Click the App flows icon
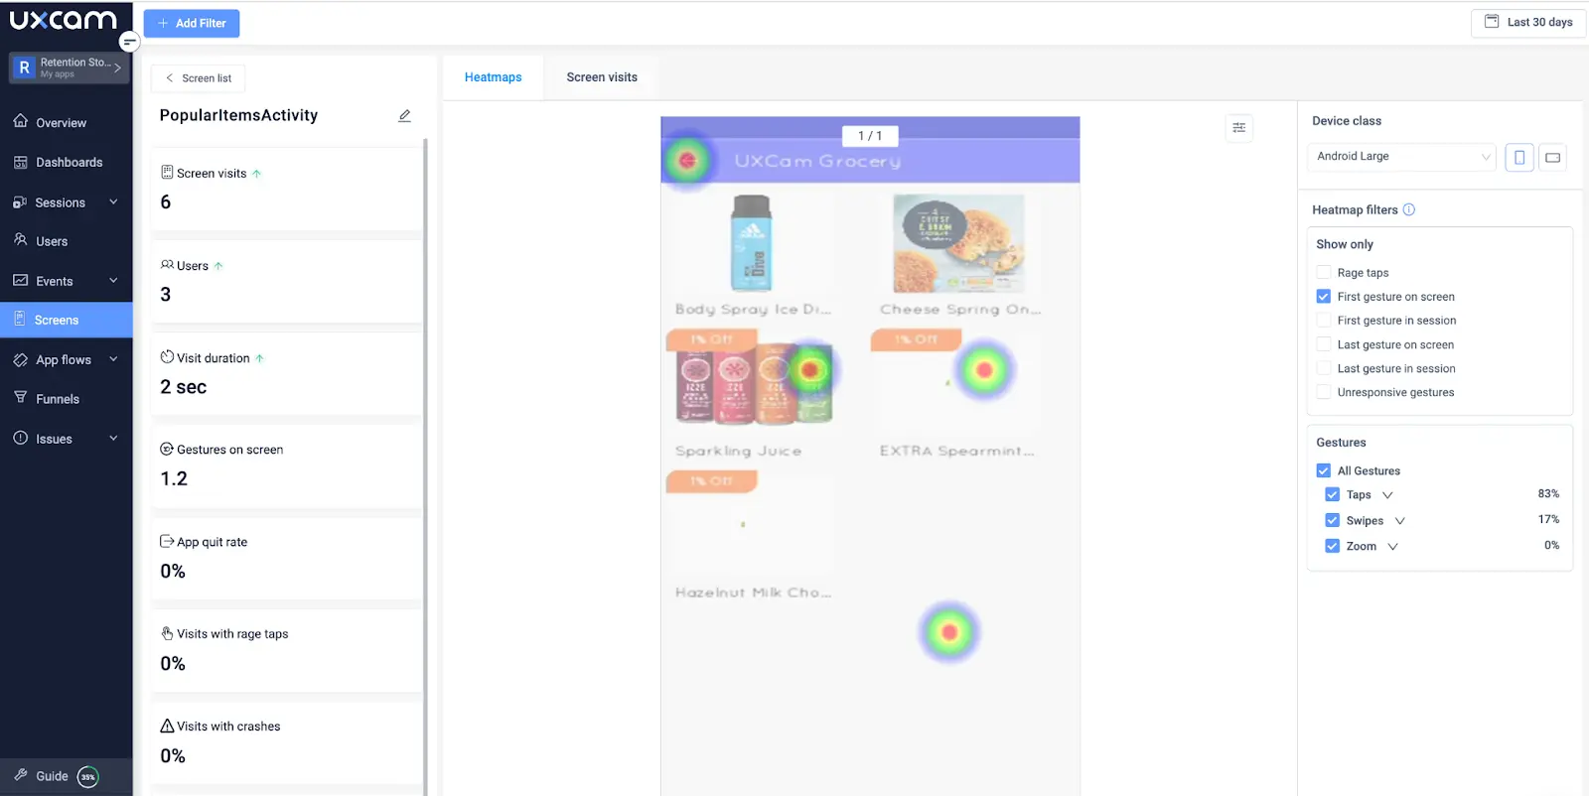Image resolution: width=1589 pixels, height=796 pixels. point(21,359)
